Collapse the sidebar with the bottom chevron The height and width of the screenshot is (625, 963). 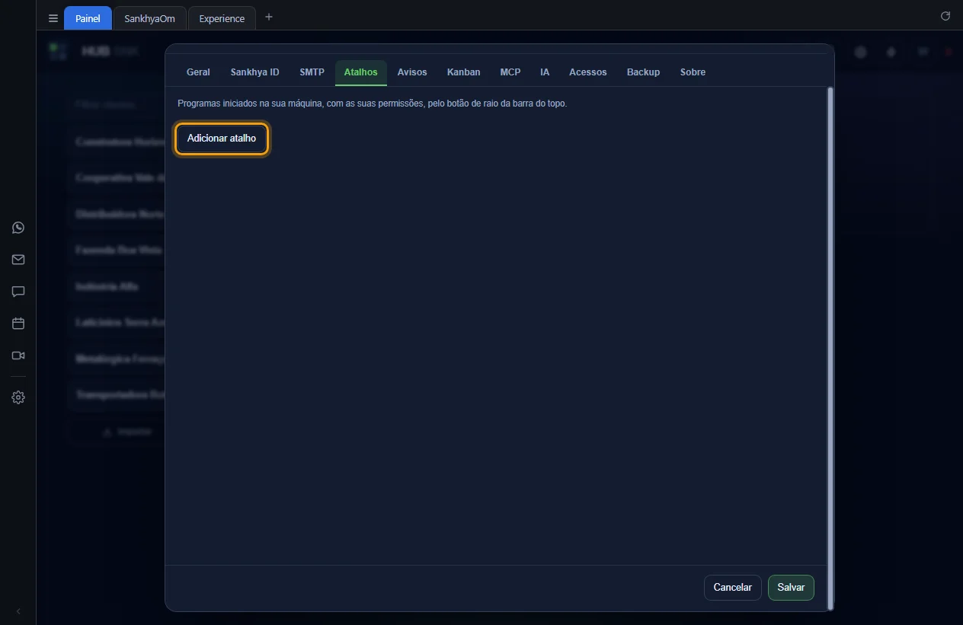click(x=18, y=611)
